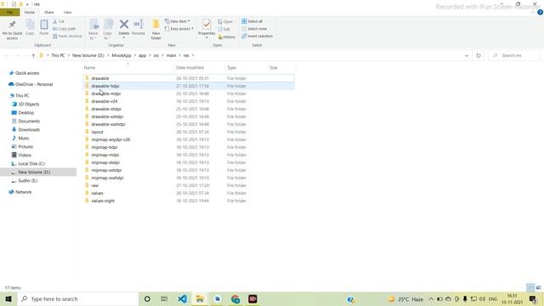Click Copy path in the ribbon

[65, 29]
